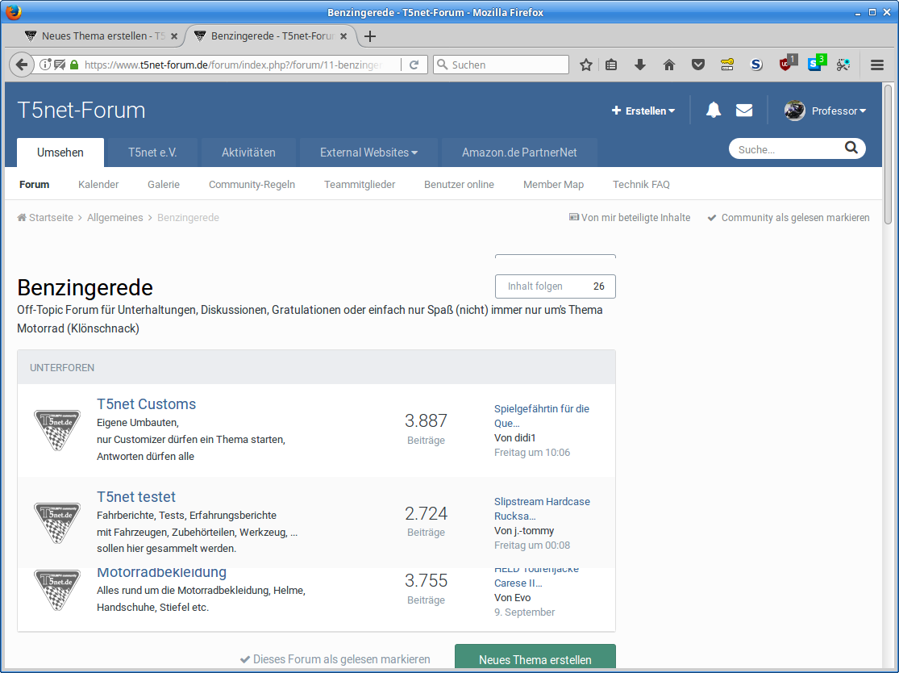
Task: Open the Firefox hamburger menu
Action: (876, 65)
